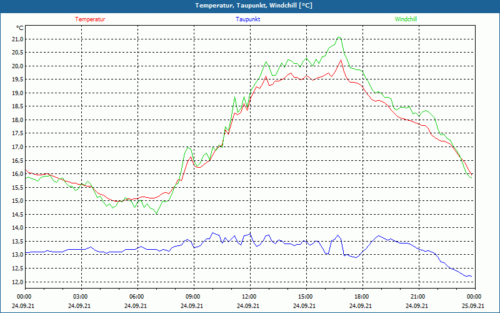Viewport: 500px width, 313px height.
Task: Click the 18:00 time axis label
Action: pyautogui.click(x=362, y=297)
